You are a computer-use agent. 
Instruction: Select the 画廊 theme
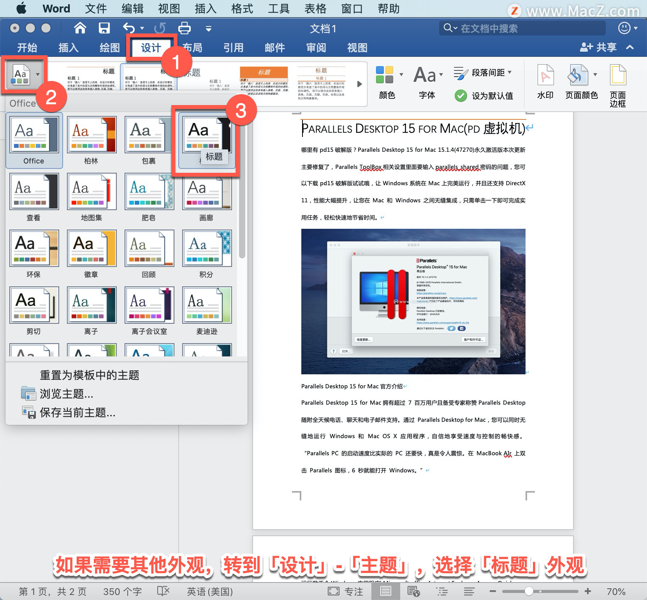(x=207, y=197)
